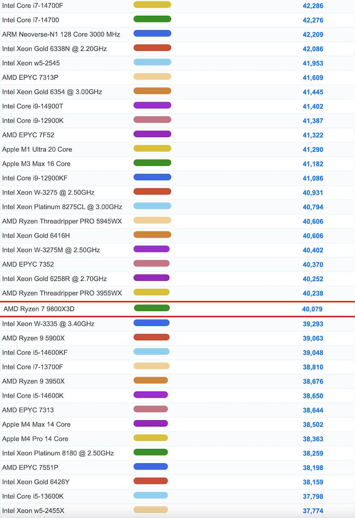The height and width of the screenshot is (518, 355).
Task: Select the 42,209 benchmark score
Action: [313, 35]
